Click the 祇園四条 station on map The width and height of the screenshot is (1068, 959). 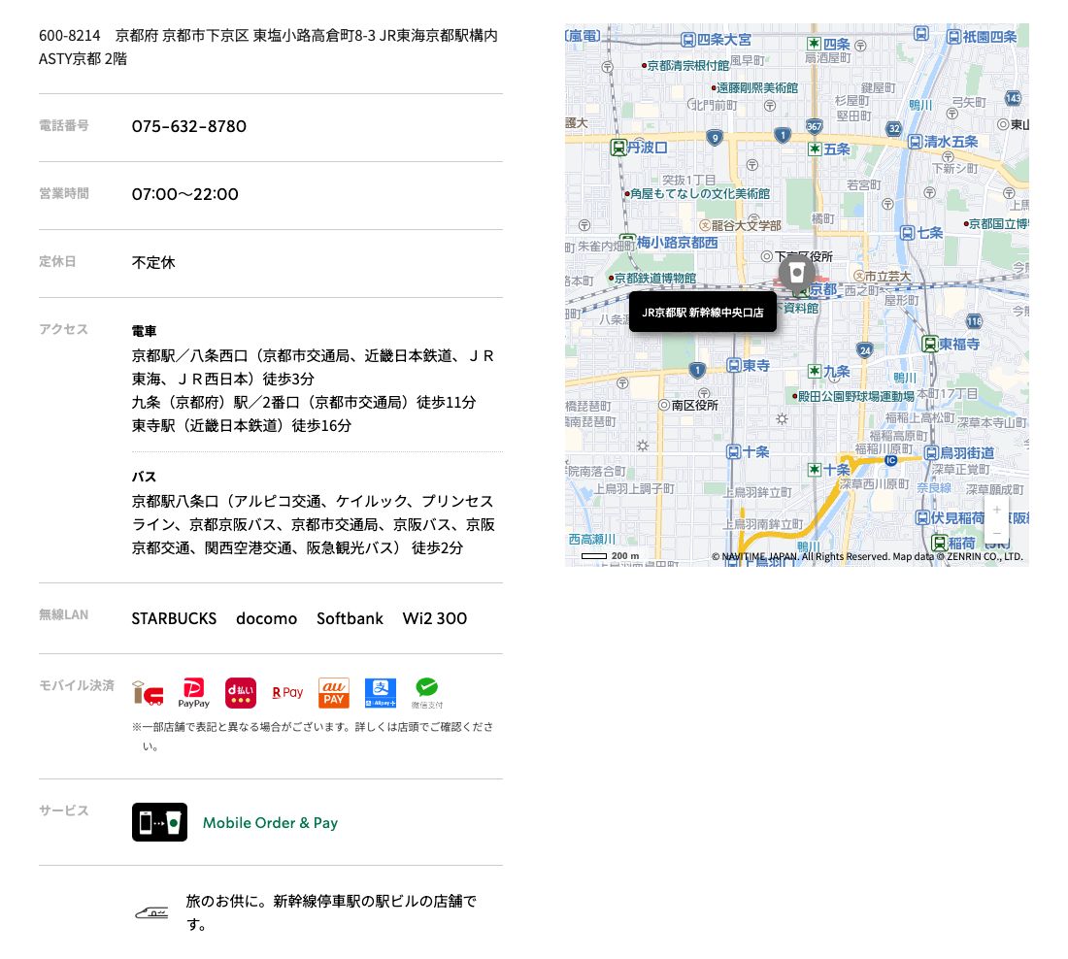pos(982,37)
